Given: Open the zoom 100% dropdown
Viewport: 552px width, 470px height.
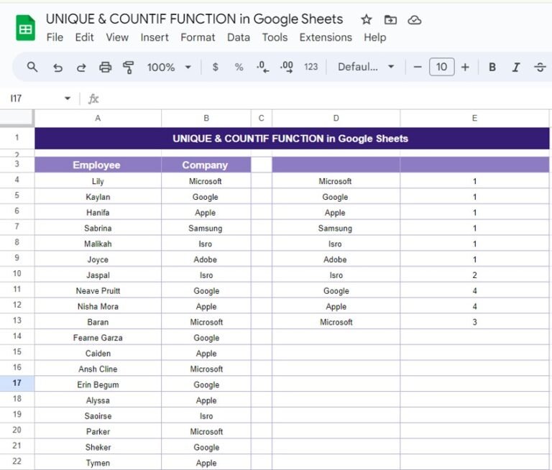Looking at the screenshot, I should coord(169,67).
